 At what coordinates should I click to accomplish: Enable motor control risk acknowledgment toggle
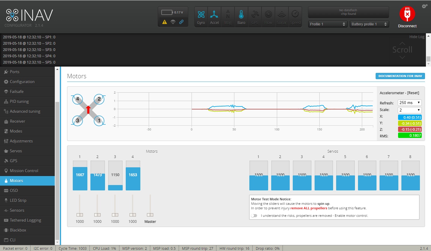coord(254,216)
